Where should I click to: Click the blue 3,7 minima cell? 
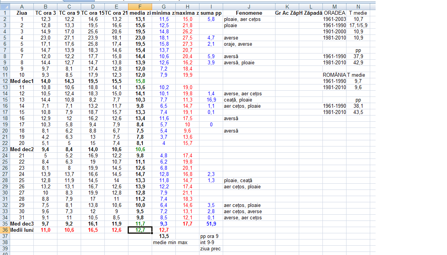[164, 137]
